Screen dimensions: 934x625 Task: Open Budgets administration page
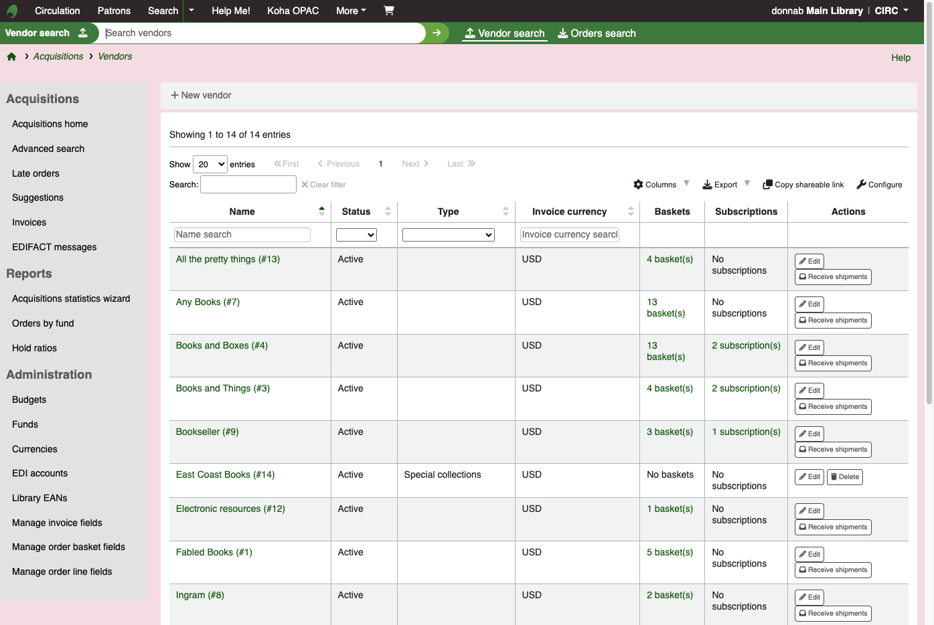tap(29, 399)
